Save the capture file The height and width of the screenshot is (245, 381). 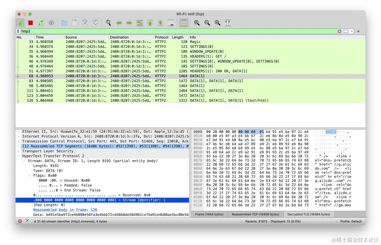click(75, 23)
